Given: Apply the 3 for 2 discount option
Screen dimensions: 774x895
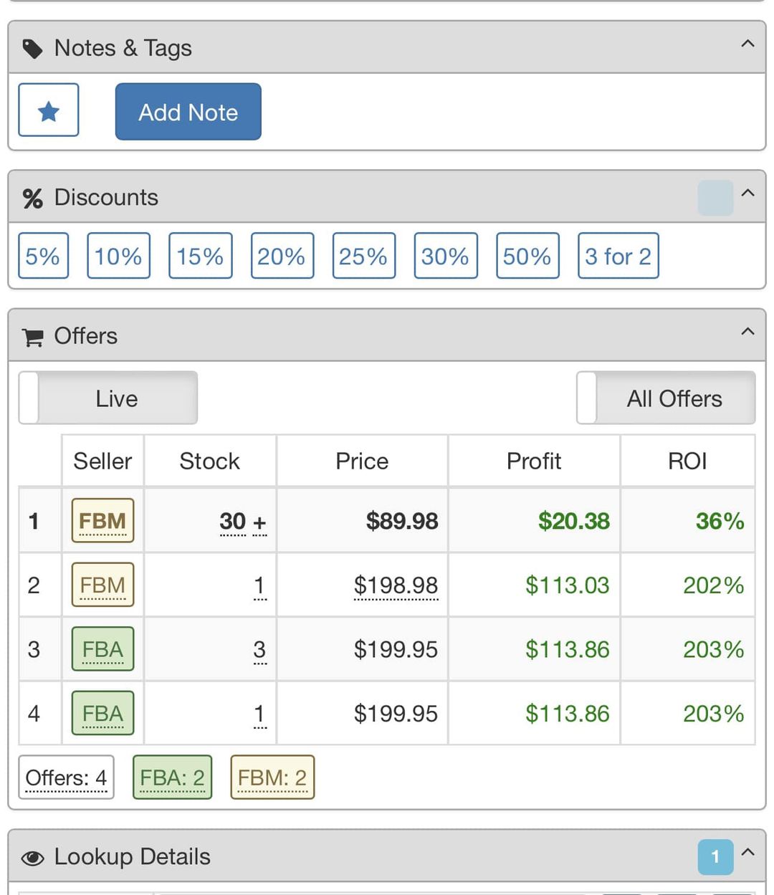Looking at the screenshot, I should click(618, 256).
